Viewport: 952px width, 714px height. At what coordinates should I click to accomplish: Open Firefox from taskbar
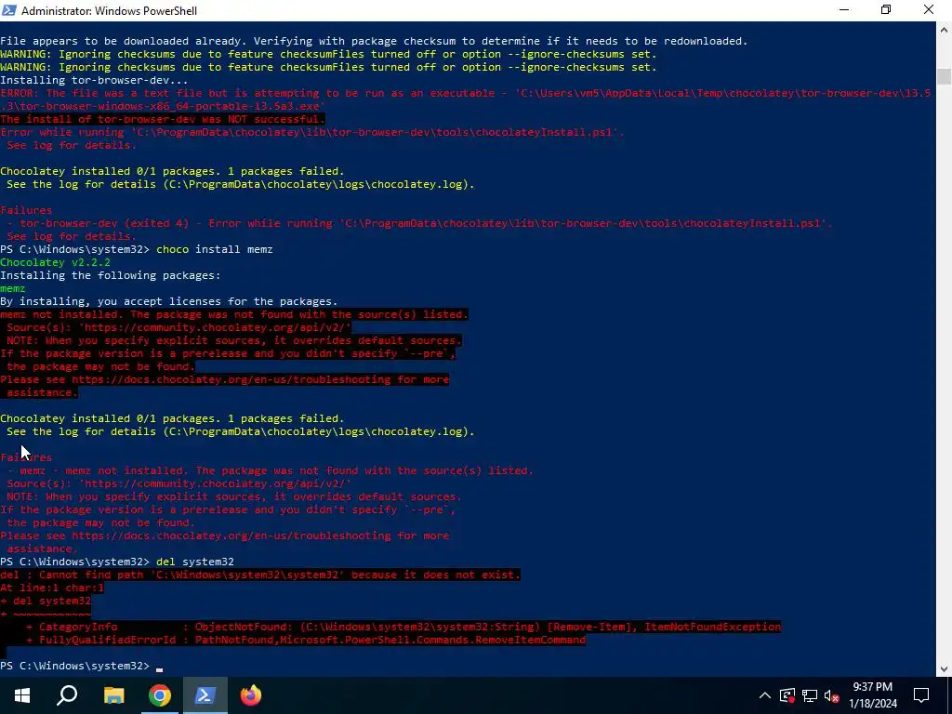tap(251, 695)
